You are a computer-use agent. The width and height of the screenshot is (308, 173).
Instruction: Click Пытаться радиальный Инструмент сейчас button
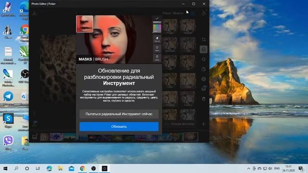click(119, 114)
